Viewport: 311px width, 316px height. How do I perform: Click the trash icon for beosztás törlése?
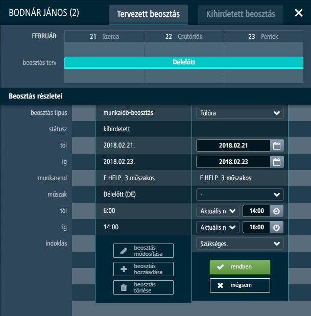point(124,287)
